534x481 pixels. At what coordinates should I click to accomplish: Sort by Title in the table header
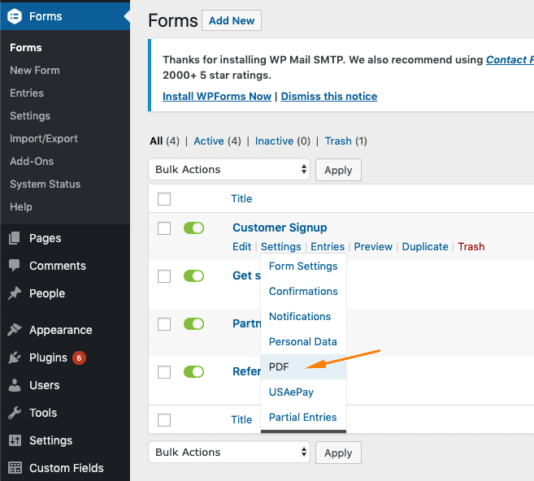[241, 198]
